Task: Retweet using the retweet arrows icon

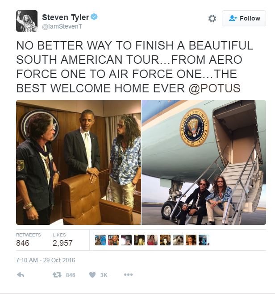Action: pyautogui.click(x=57, y=275)
